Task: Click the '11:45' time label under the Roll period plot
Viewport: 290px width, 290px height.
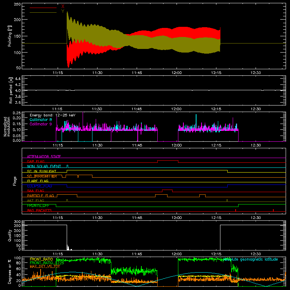Action: (137, 109)
